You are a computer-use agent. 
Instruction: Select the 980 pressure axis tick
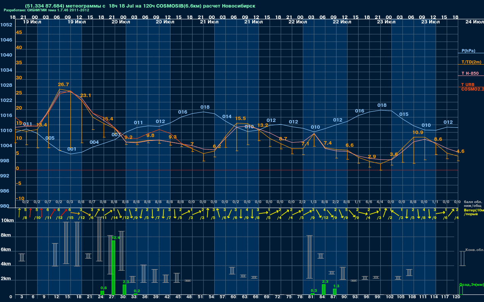(x=5, y=206)
